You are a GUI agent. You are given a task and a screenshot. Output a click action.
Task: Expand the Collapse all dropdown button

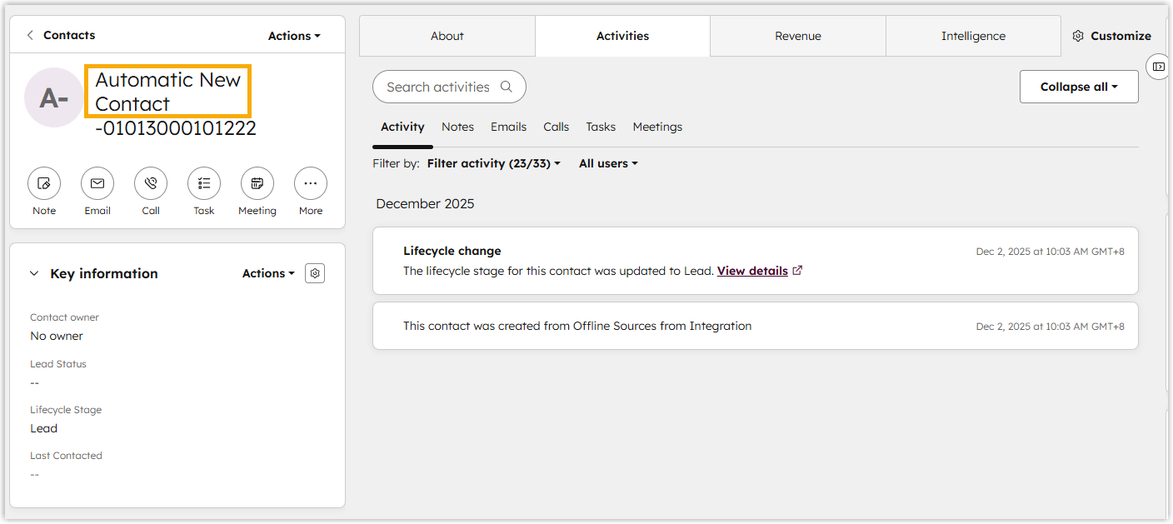pyautogui.click(x=1079, y=87)
